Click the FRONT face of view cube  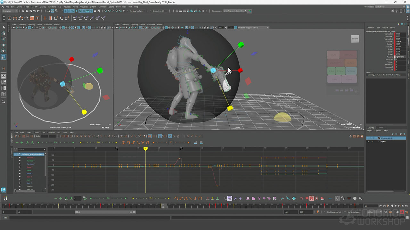tap(355, 39)
